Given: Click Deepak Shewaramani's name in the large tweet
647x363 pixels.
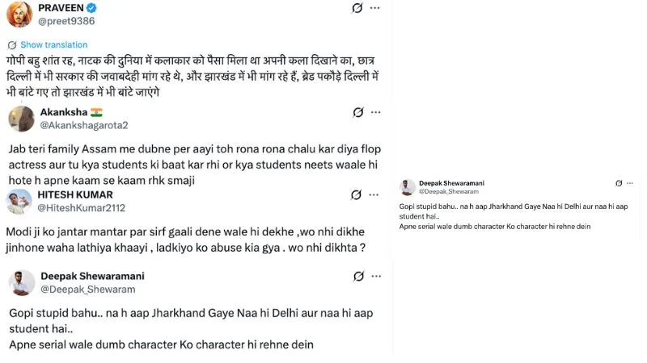Looking at the screenshot, I should click(x=92, y=276).
